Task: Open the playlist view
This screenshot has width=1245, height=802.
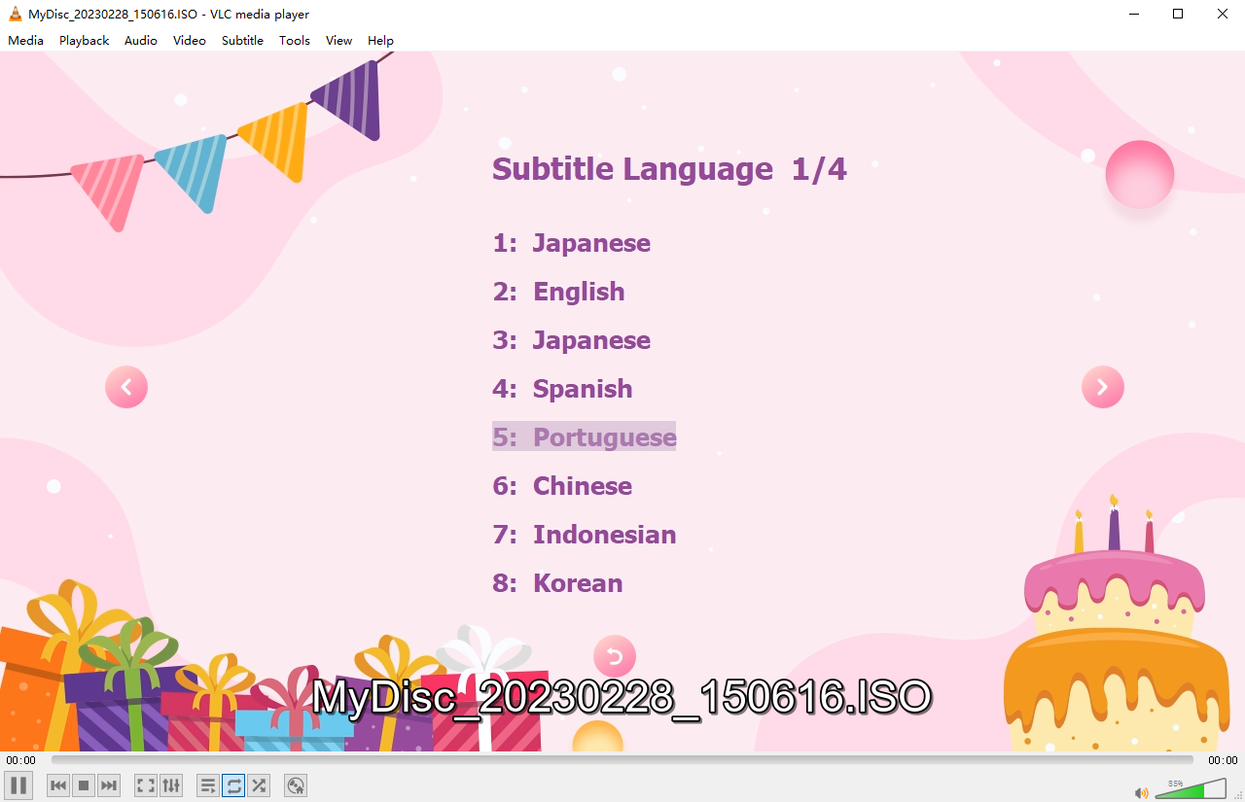Action: 208,785
